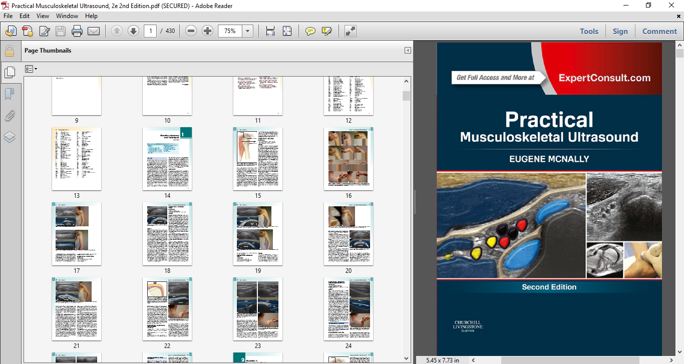The image size is (684, 364).
Task: Click the thumbnails pane scroll-down arrow
Action: click(406, 358)
